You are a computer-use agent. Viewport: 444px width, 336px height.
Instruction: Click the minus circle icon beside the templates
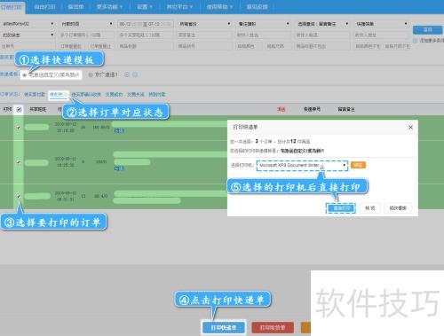[x=135, y=74]
